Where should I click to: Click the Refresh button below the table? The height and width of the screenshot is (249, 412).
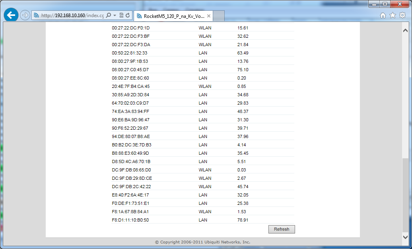pos(282,229)
